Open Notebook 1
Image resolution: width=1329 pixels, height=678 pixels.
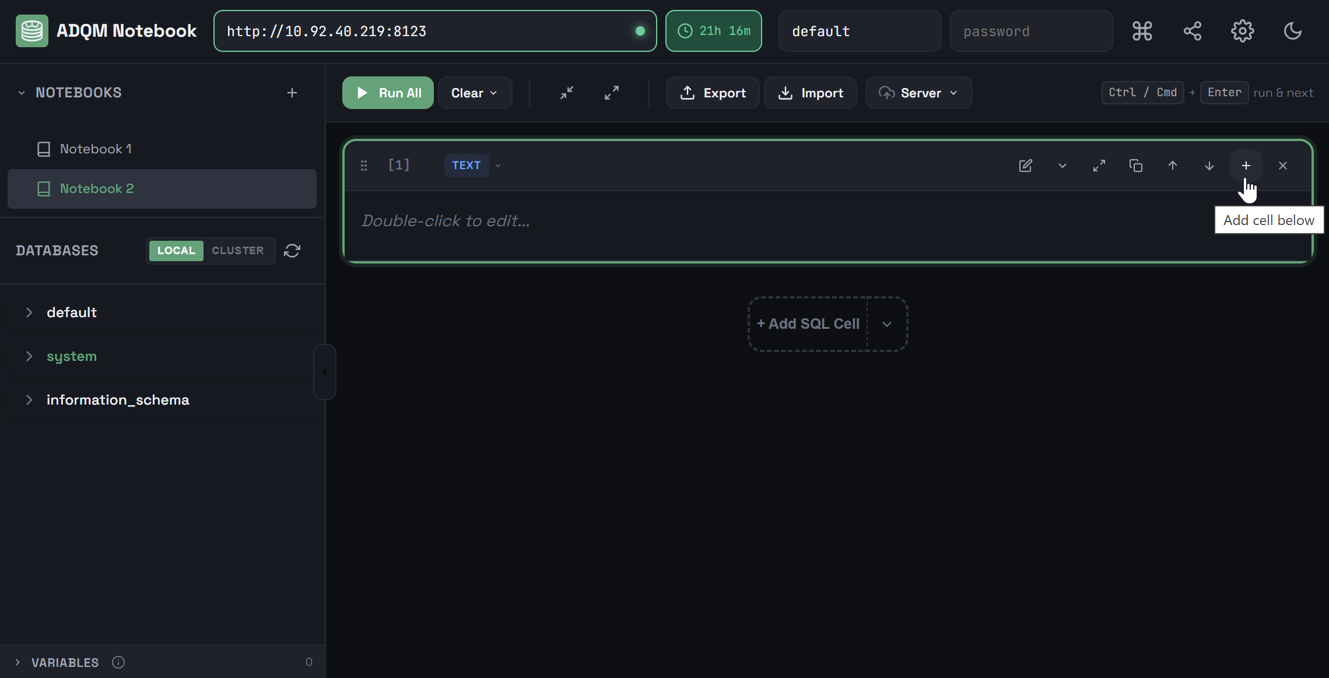coord(96,149)
